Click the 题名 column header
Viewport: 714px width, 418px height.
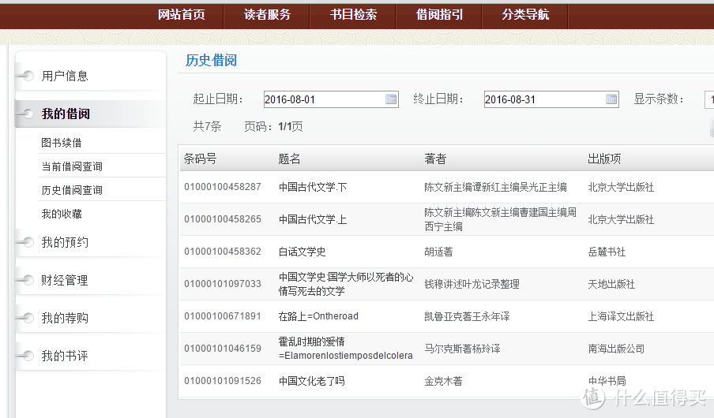(289, 159)
